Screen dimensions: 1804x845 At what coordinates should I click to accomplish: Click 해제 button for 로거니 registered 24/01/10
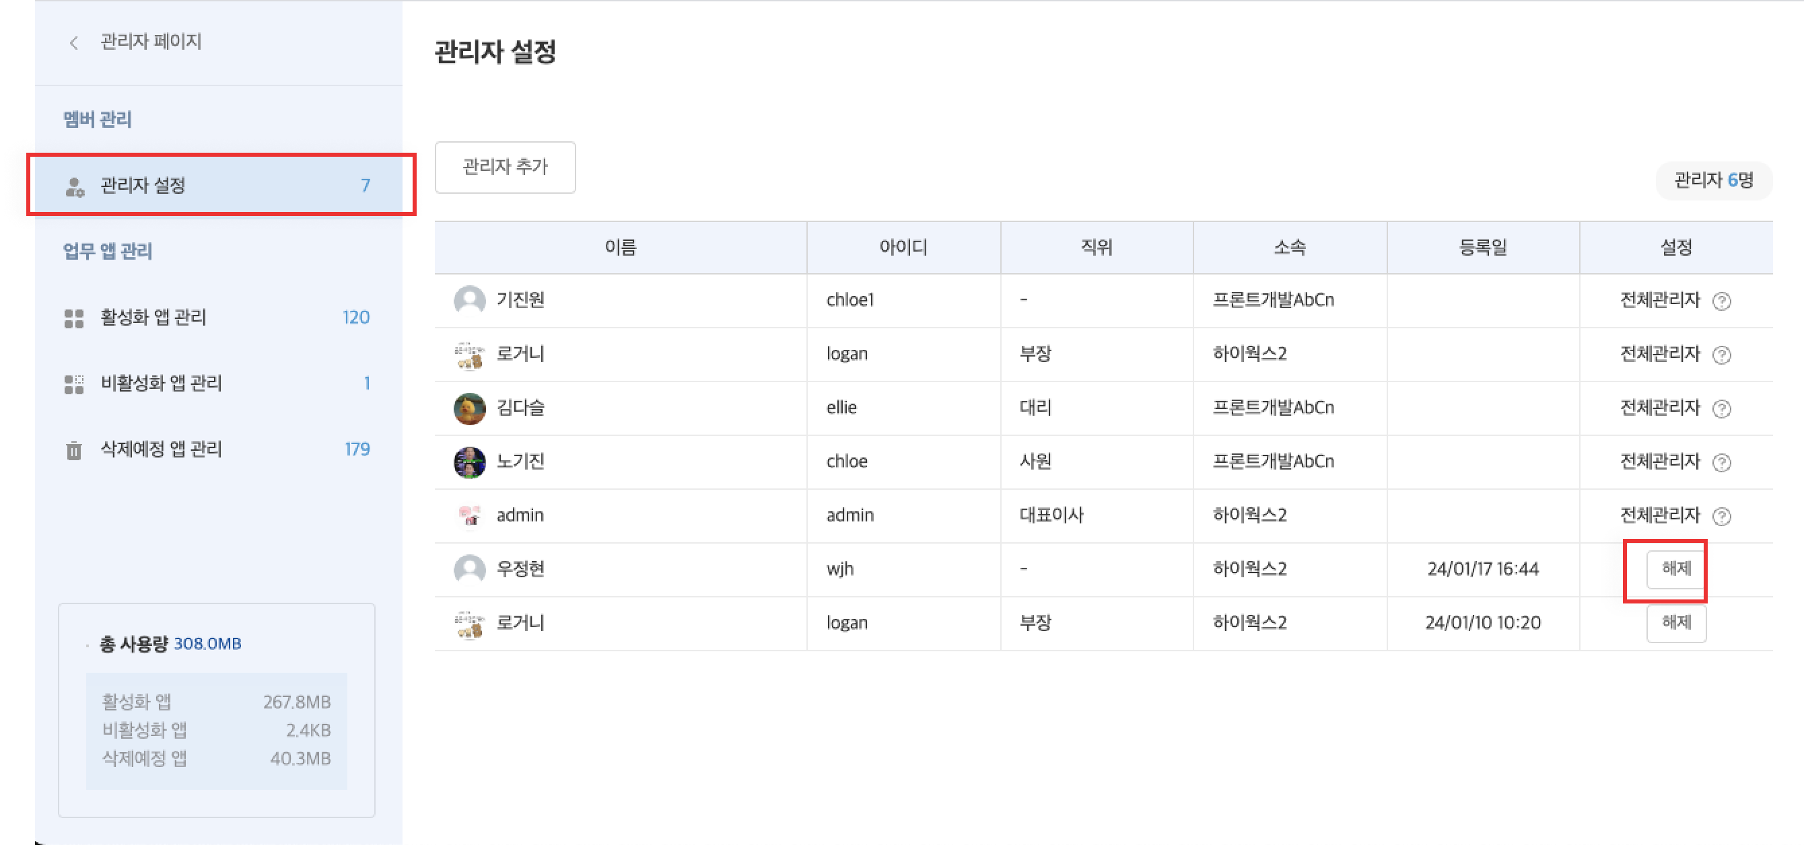pyautogui.click(x=1675, y=622)
